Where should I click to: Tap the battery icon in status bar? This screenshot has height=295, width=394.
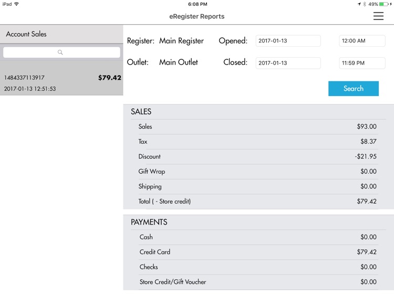point(384,4)
